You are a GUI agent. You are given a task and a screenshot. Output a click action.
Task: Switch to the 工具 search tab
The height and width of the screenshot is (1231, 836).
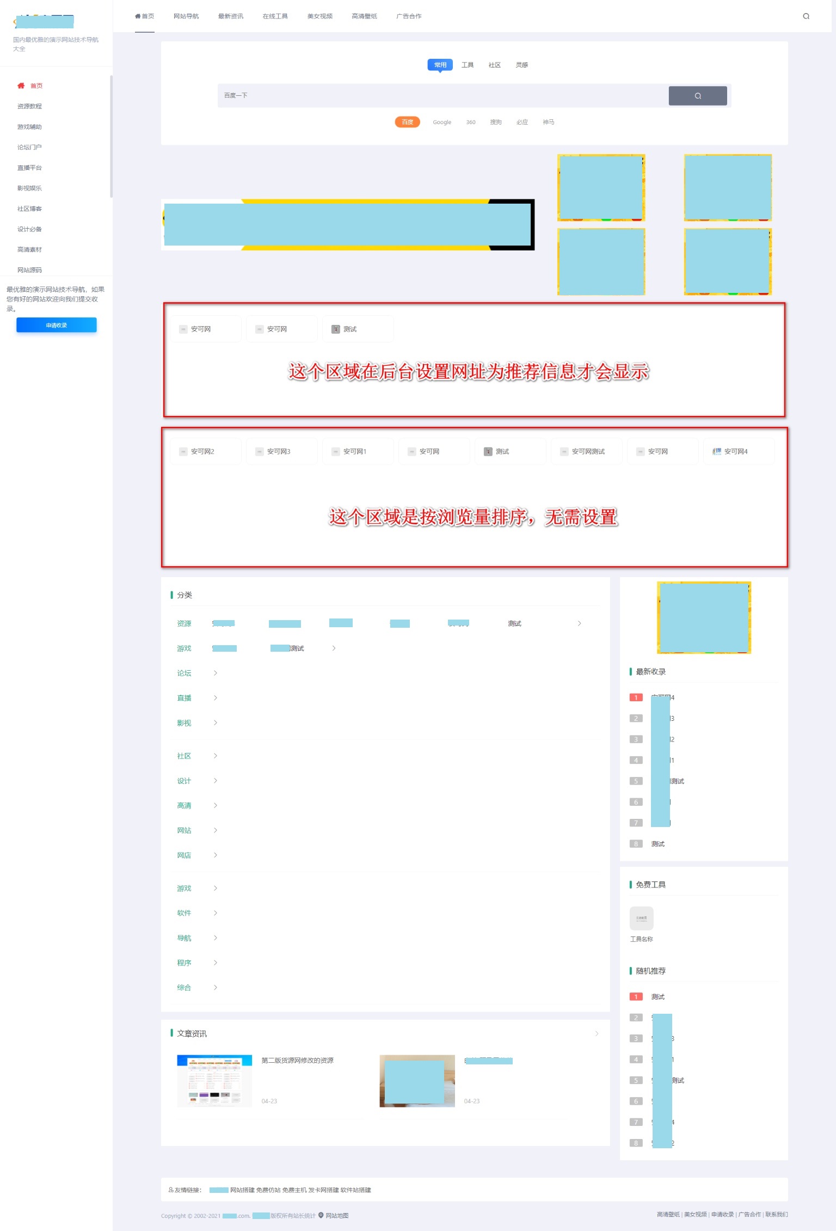pos(468,65)
